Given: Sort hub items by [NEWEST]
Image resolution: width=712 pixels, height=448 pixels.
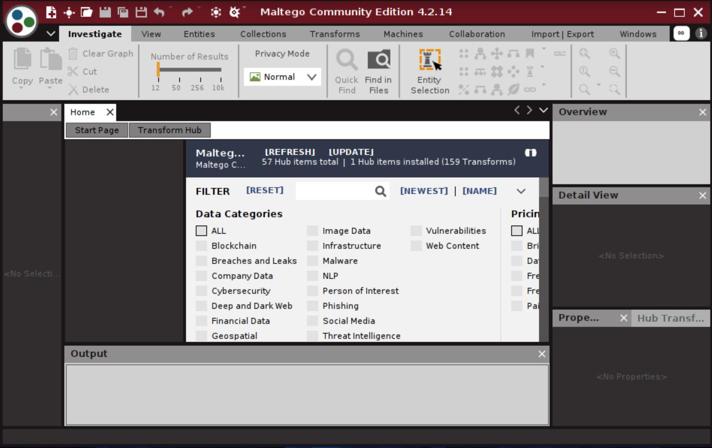Looking at the screenshot, I should tap(424, 191).
